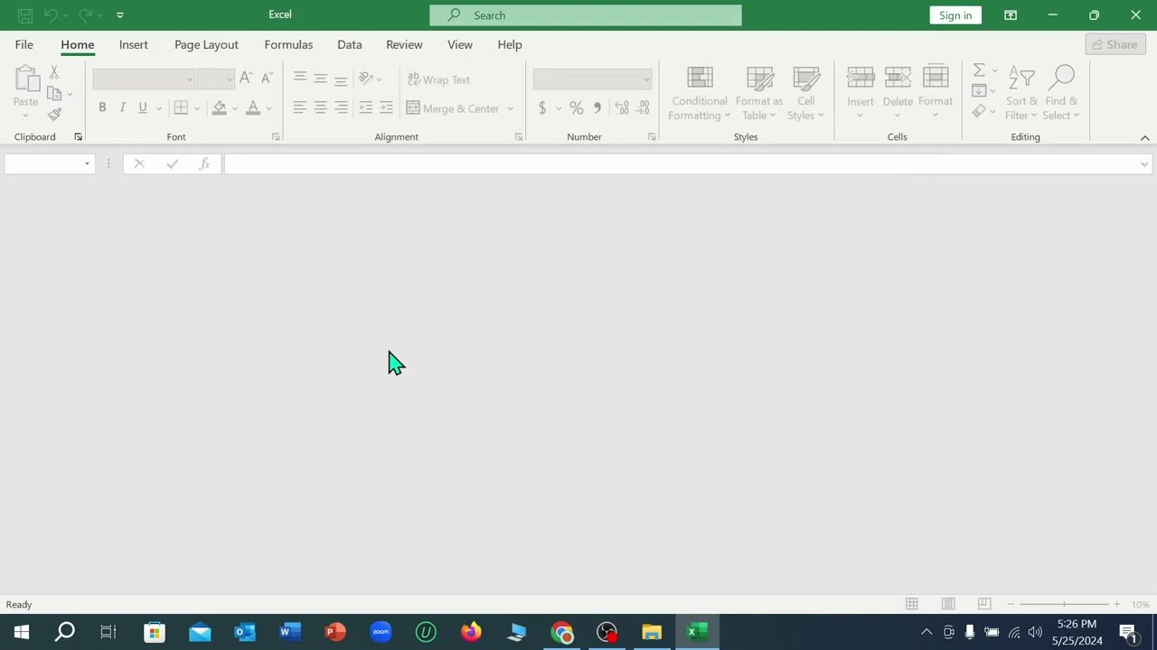Open Format as Table gallery

[759, 93]
